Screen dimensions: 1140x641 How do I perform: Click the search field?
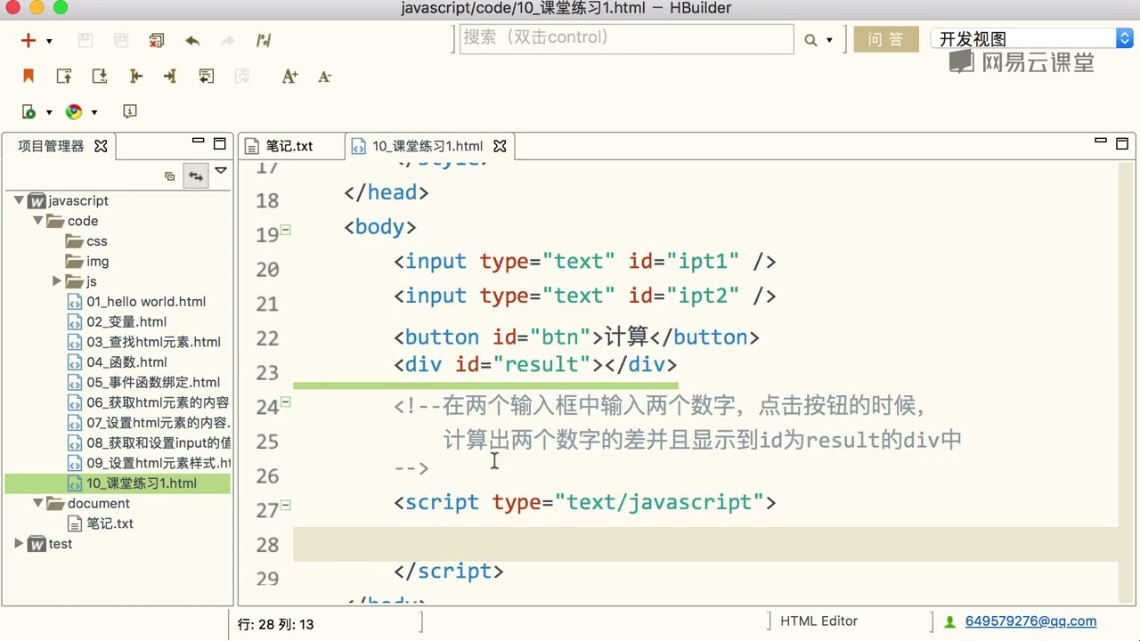626,39
